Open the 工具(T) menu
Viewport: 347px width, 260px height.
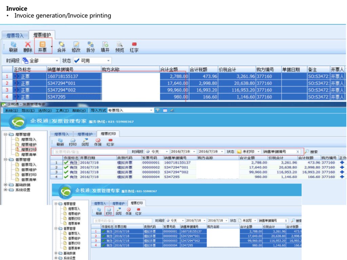(x=62, y=110)
